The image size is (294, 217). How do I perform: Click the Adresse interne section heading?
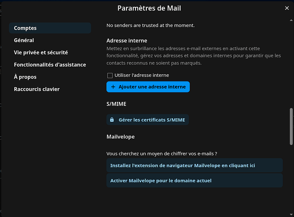pyautogui.click(x=127, y=41)
